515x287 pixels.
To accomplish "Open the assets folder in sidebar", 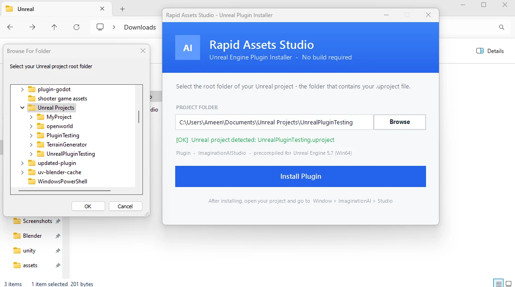I will [x=25, y=265].
